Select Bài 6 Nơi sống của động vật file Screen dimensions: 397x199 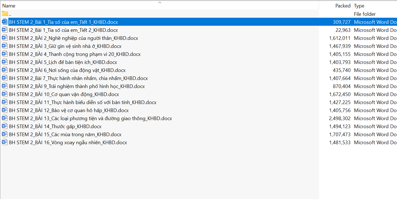click(67, 70)
